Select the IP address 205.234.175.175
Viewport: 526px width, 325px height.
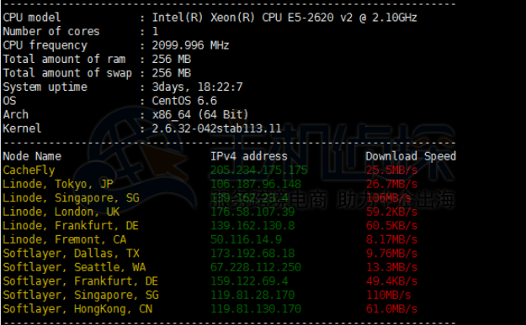coord(258,170)
